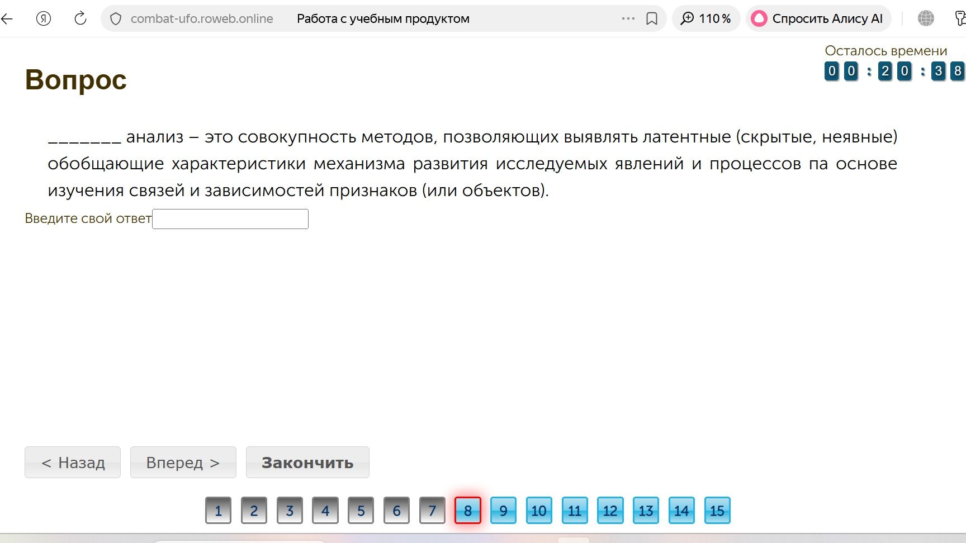Jump to question 15

coord(717,511)
